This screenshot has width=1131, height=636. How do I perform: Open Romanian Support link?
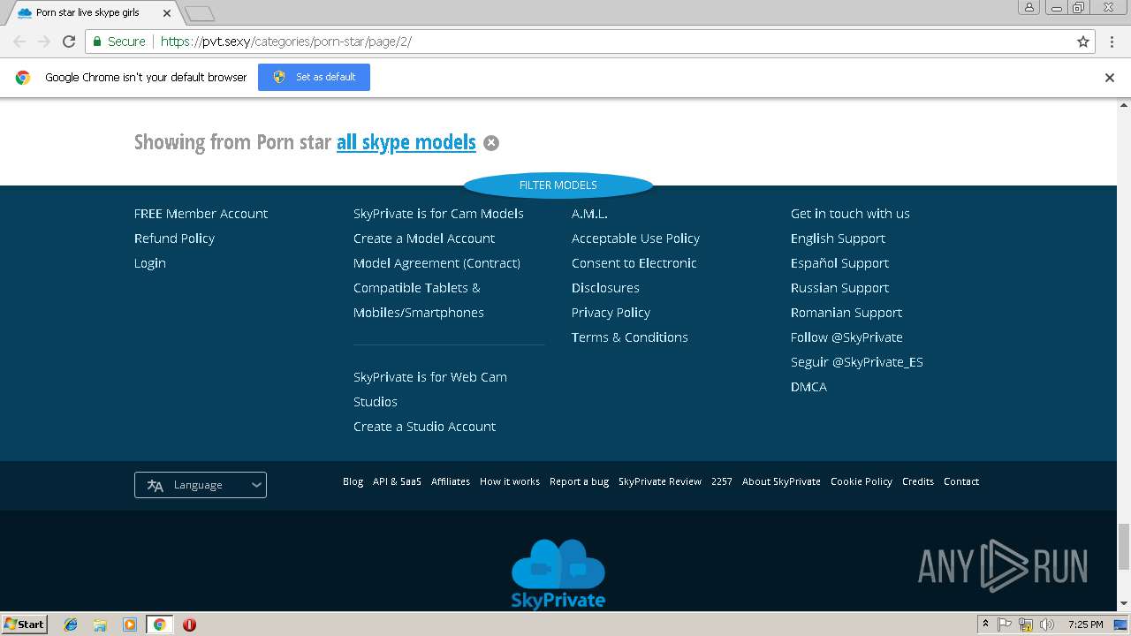pos(846,313)
